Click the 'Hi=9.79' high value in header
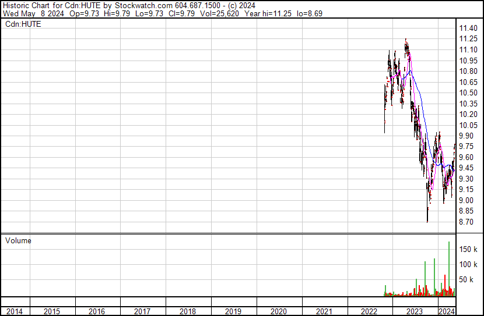Screen dimensions: 484x316 117,13
